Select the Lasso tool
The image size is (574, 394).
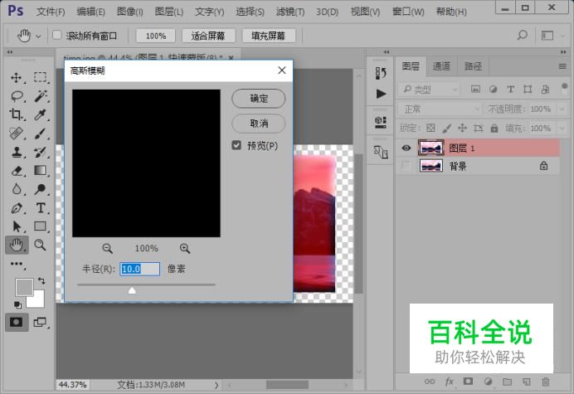17,96
